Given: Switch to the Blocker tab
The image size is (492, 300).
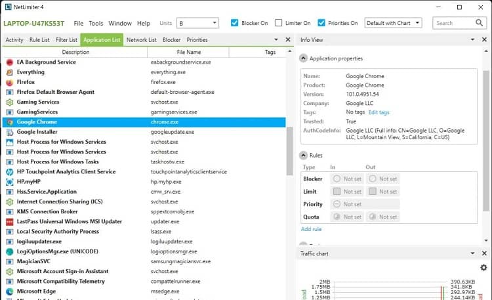Looking at the screenshot, I should [171, 40].
